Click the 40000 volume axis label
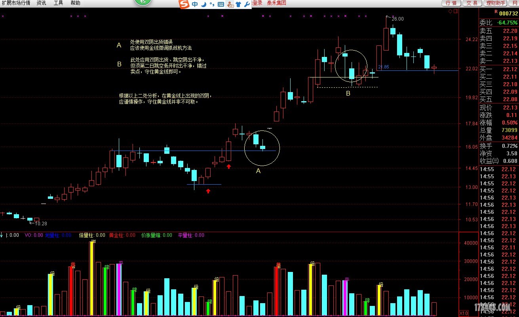Viewport: 519px width, 317px height. [x=471, y=243]
